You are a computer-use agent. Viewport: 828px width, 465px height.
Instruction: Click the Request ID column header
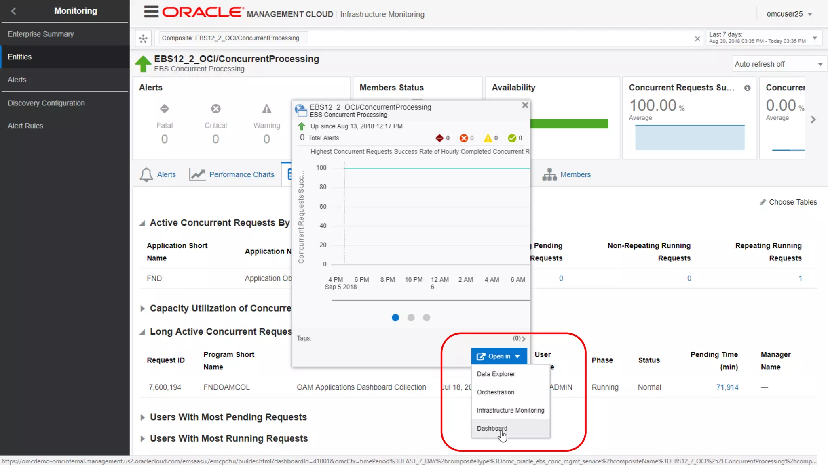166,360
